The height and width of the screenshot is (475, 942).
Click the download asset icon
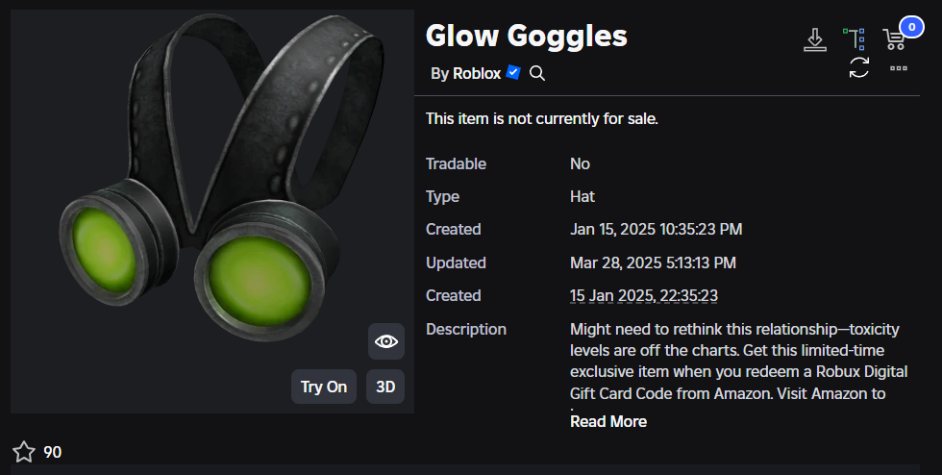coord(815,39)
